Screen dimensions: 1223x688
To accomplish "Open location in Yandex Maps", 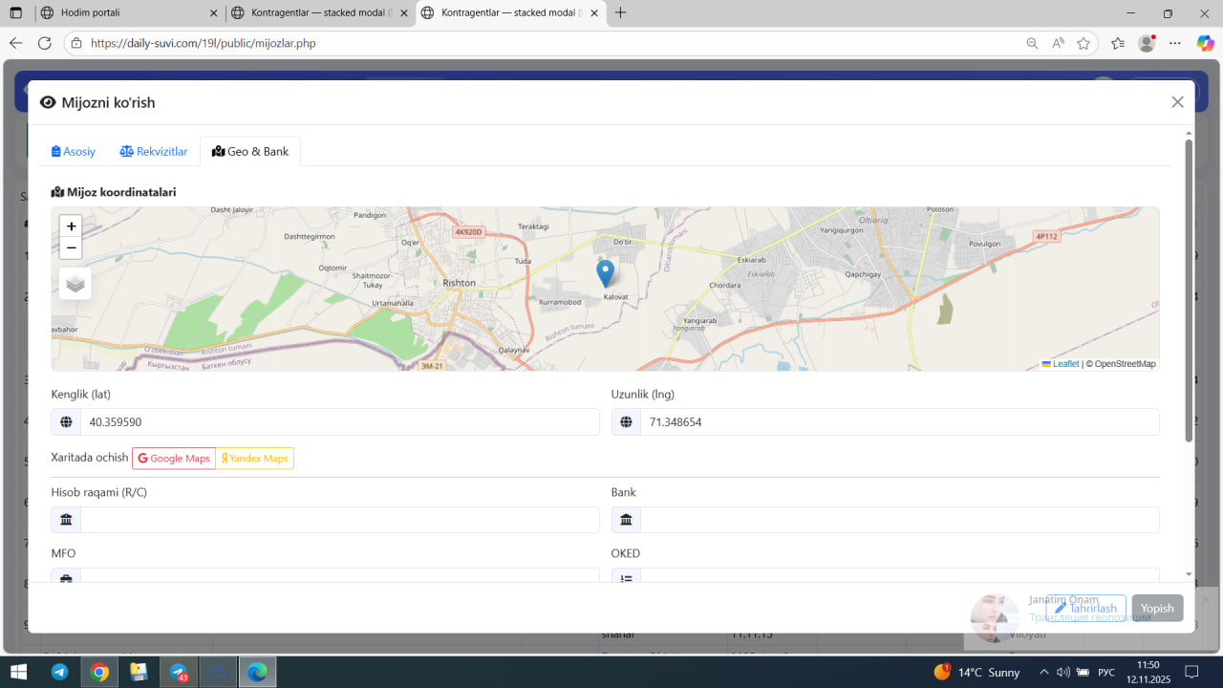I will coord(254,459).
